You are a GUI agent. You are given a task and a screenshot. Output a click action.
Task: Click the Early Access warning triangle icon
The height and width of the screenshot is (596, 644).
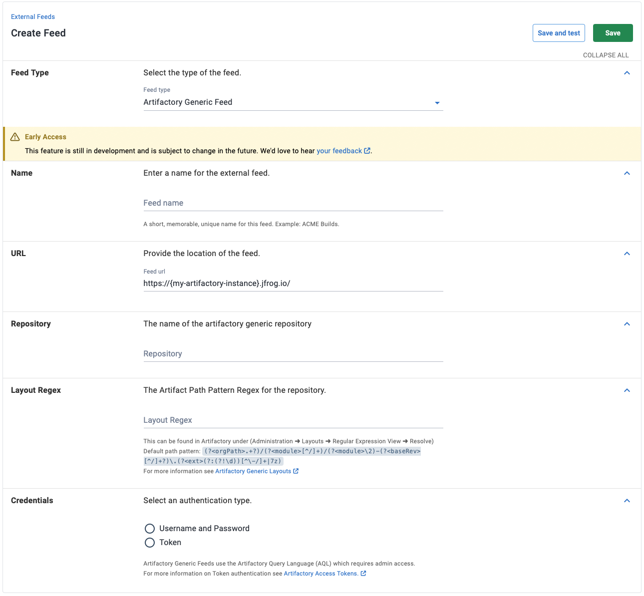tap(15, 137)
